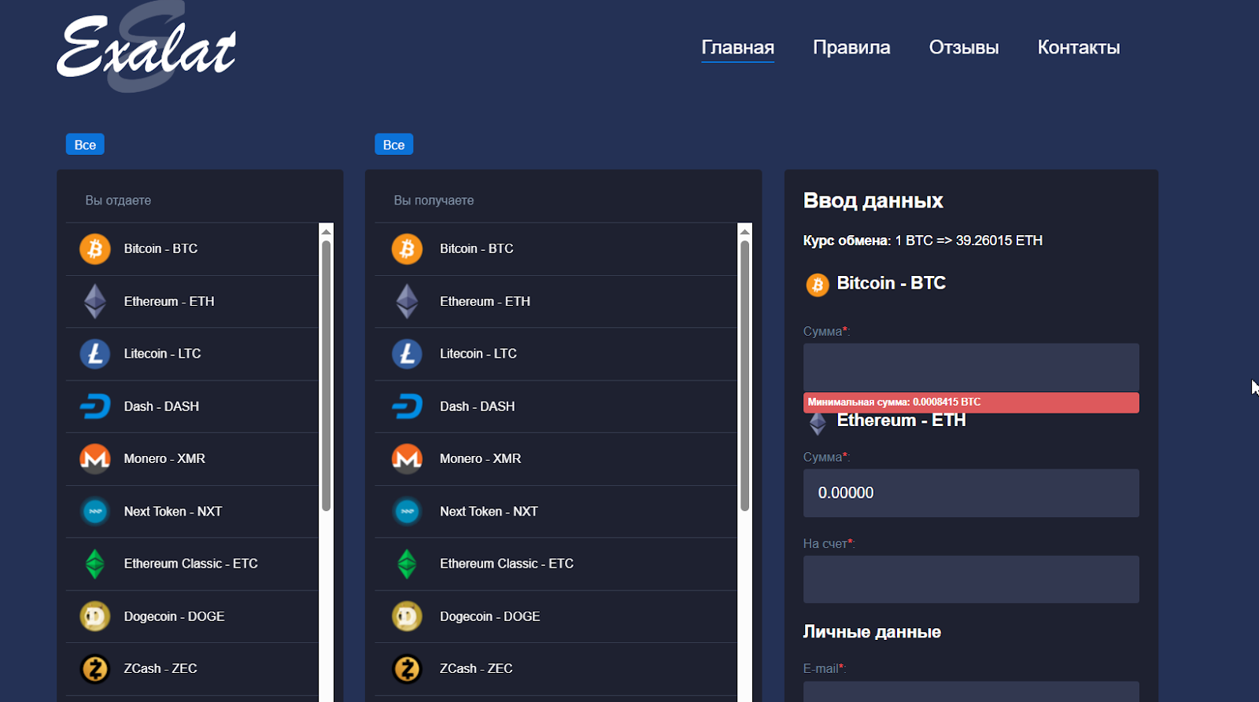Choose the "Monero - XMR" label under "Вы отдаете"
The width and height of the screenshot is (1259, 702).
pos(164,458)
